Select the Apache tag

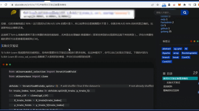(x=166, y=53)
